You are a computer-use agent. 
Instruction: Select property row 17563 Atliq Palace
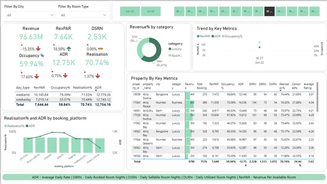click(x=223, y=104)
